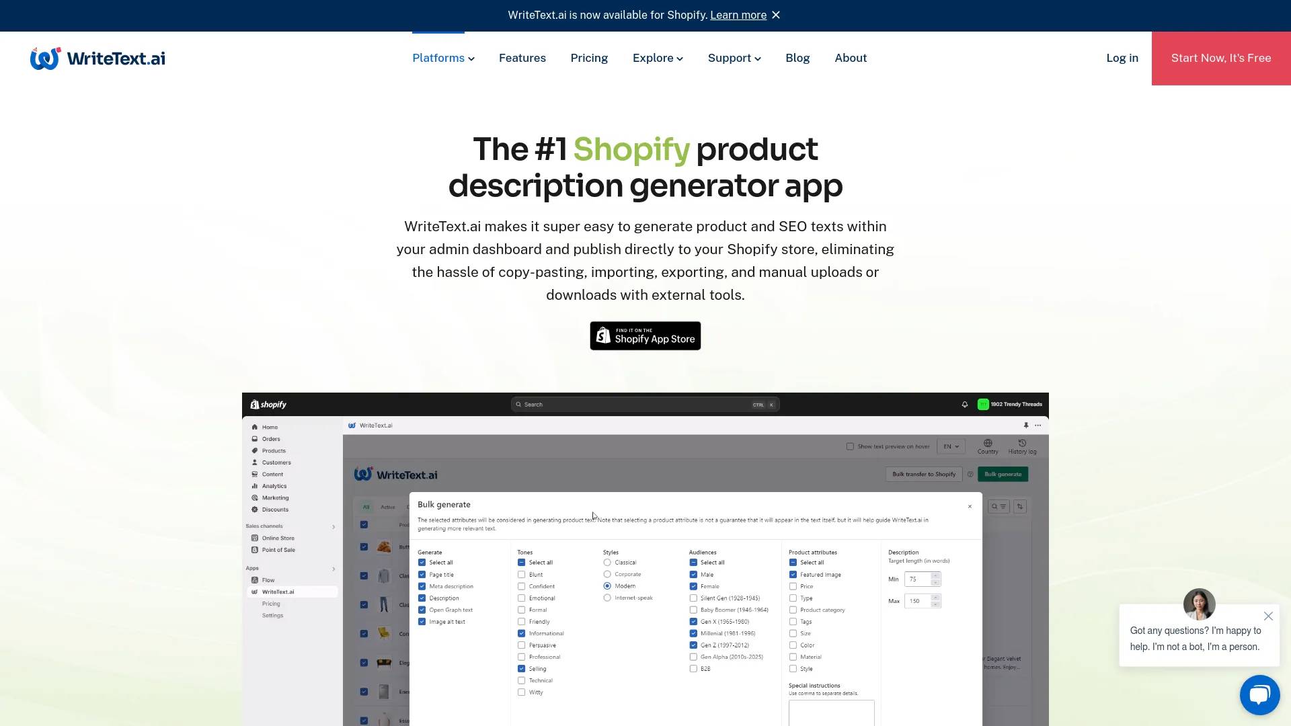Image resolution: width=1291 pixels, height=726 pixels.
Task: Click Start Now It's Free button
Action: (x=1221, y=58)
